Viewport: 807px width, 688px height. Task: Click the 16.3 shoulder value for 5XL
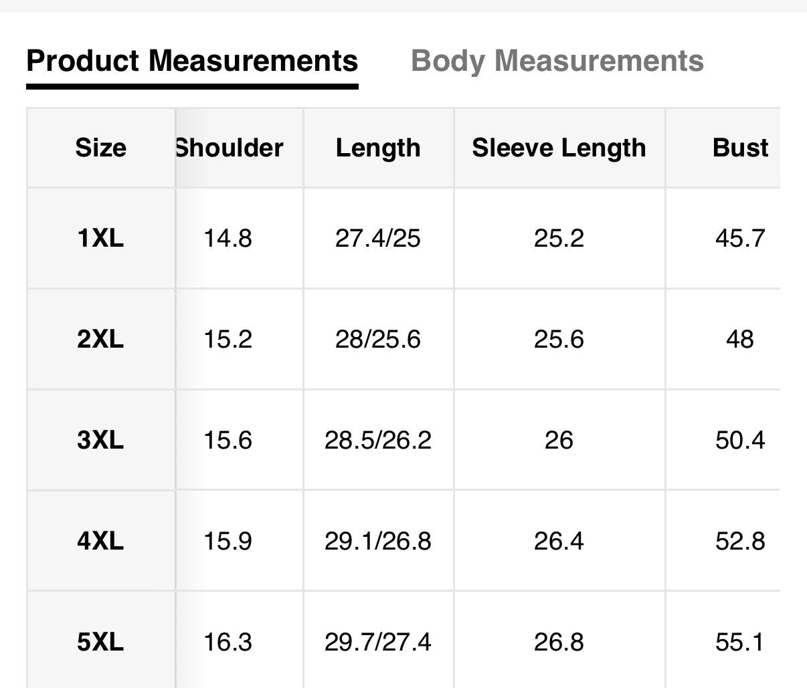click(228, 642)
